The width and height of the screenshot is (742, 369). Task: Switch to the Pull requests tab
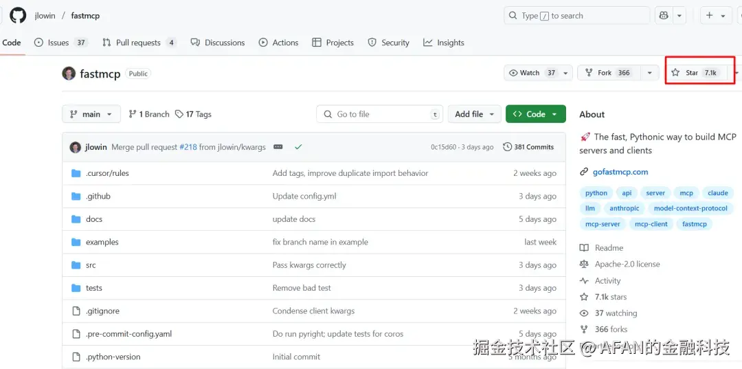139,43
